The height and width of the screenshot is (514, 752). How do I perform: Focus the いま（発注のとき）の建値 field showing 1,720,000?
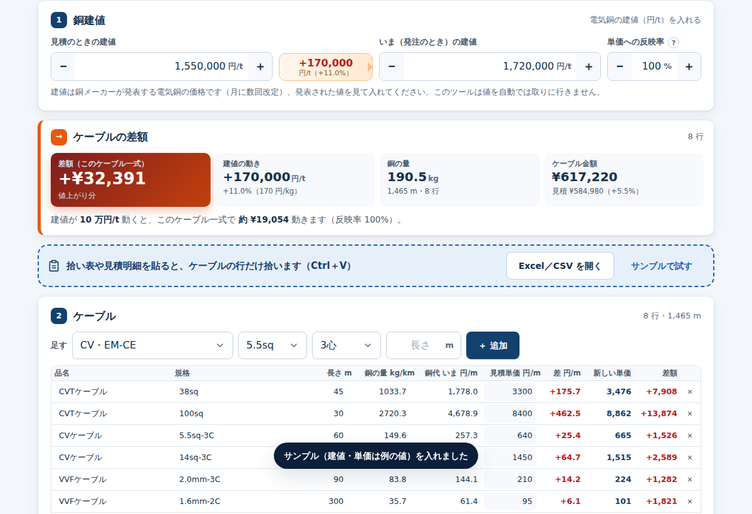490,66
